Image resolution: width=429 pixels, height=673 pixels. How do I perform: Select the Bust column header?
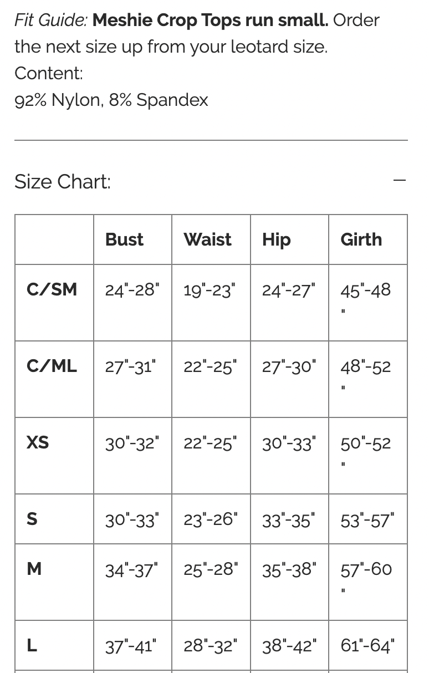(124, 239)
